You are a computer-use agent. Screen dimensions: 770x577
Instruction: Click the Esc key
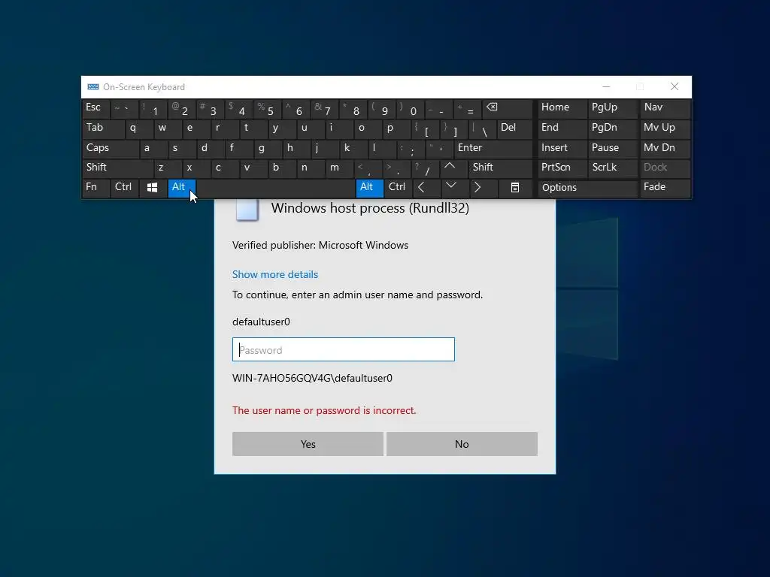(x=95, y=109)
